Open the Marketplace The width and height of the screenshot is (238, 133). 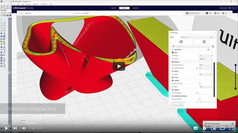click(x=223, y=8)
